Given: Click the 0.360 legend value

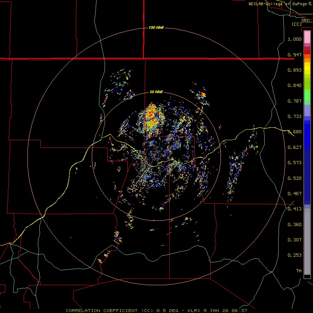Looking at the screenshot, I should tap(295, 224).
